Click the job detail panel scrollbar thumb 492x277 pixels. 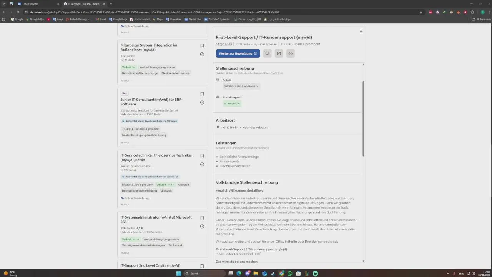click(363, 118)
